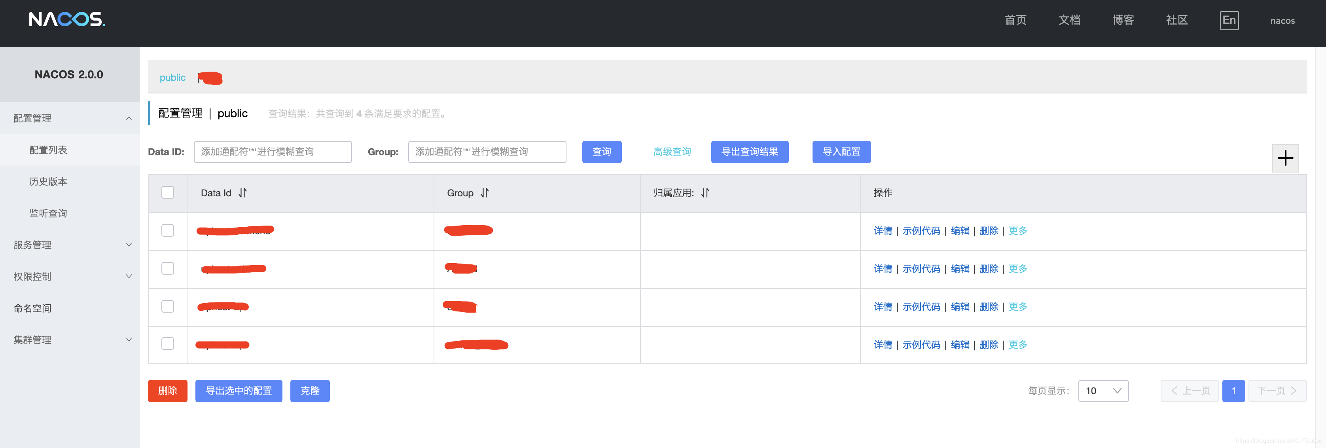Check the fourth configuration row checkbox

[x=168, y=344]
